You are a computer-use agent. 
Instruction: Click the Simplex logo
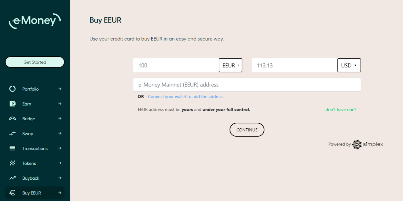point(368,144)
